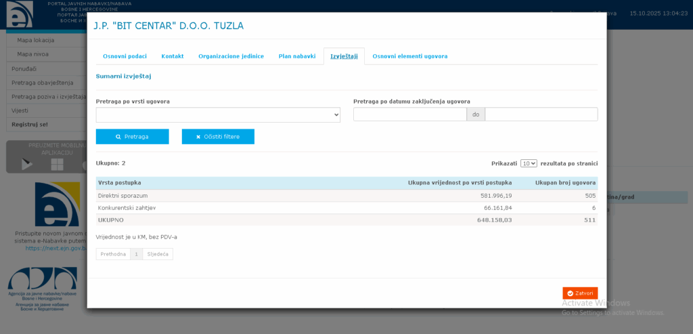Open the Prikazati results-per-page dropdown
This screenshot has width=693, height=334.
coord(529,163)
